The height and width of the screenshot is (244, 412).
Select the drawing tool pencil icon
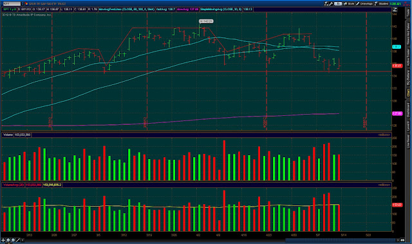pos(17,240)
